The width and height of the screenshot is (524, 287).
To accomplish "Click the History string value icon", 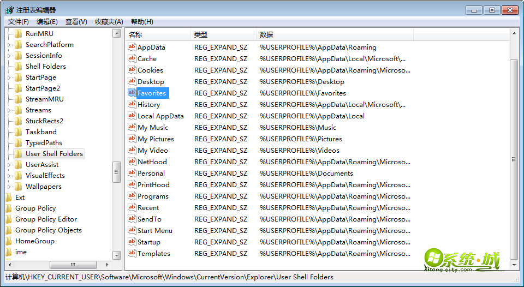I will click(x=132, y=104).
